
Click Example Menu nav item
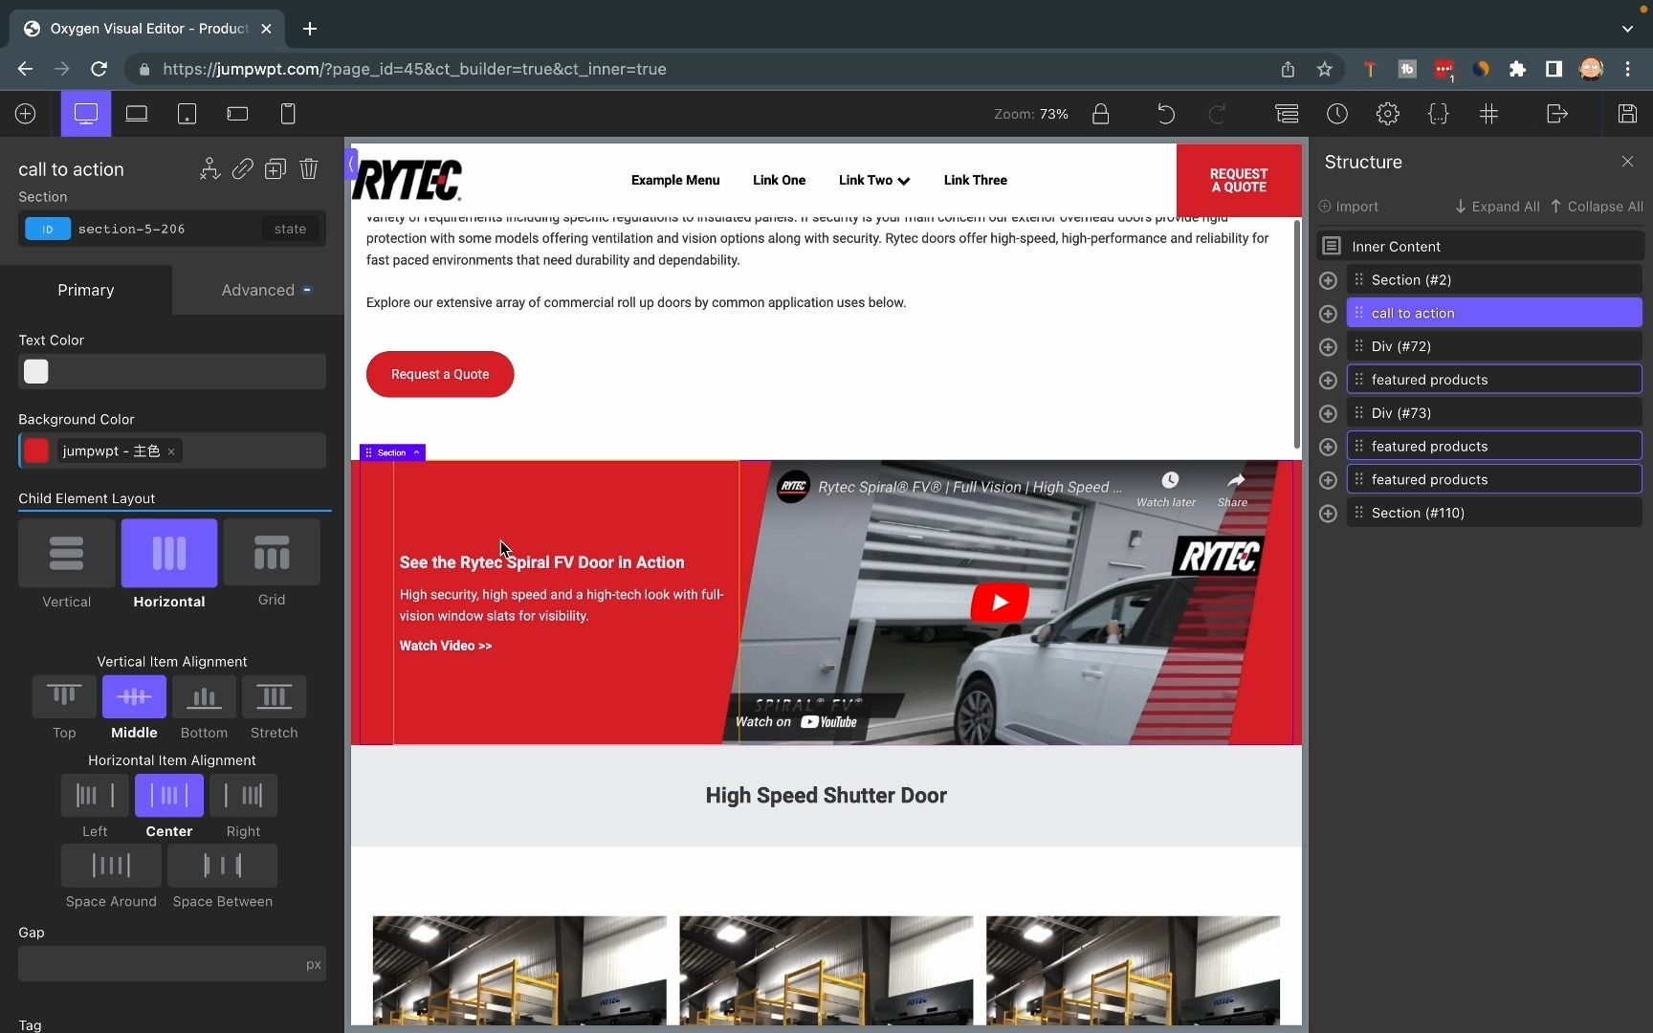click(675, 180)
